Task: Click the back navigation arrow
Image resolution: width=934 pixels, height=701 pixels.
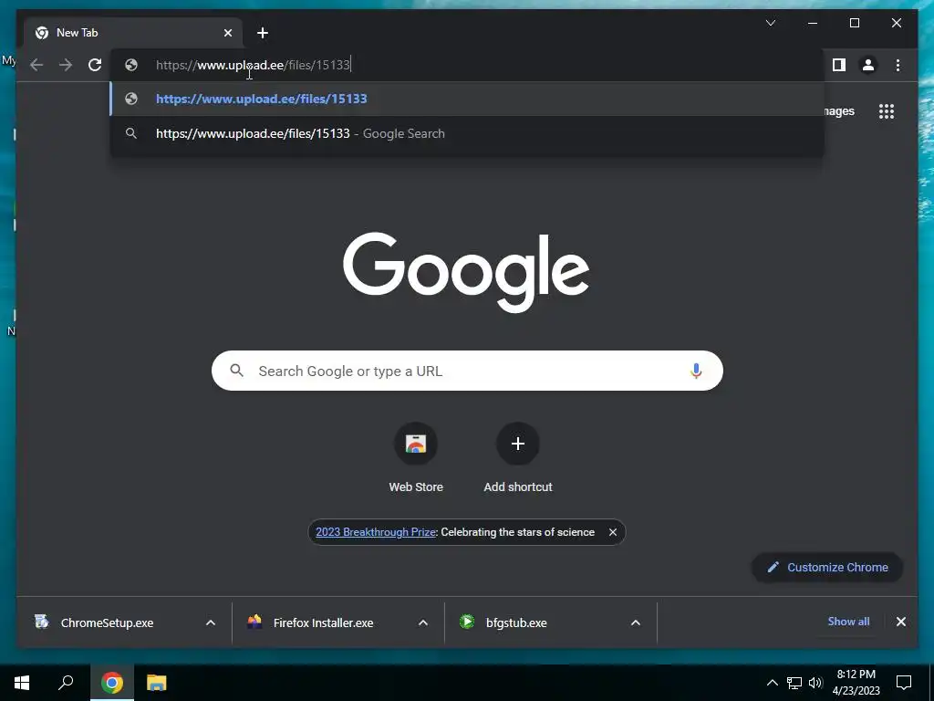Action: [x=36, y=65]
